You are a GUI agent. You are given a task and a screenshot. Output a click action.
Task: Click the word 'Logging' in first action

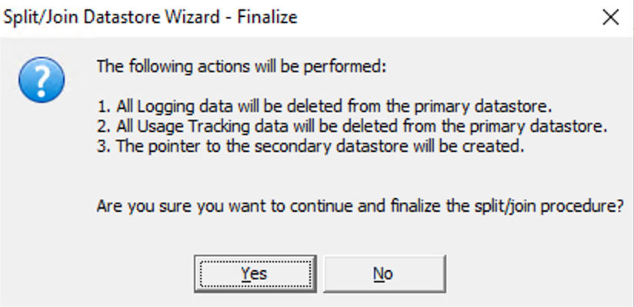click(165, 107)
